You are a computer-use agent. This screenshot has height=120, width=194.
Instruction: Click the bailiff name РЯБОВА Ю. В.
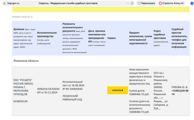coord(180,87)
